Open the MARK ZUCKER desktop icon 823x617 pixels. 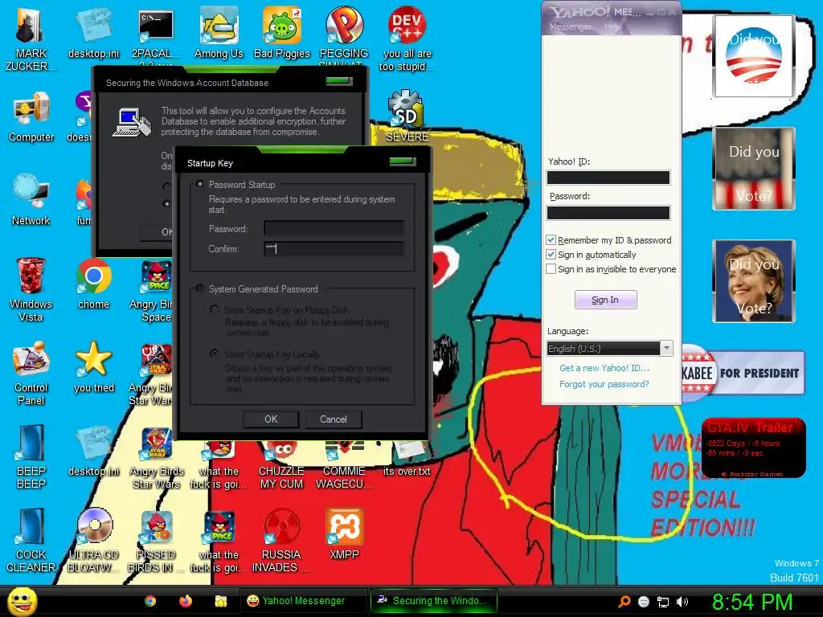pos(31,39)
